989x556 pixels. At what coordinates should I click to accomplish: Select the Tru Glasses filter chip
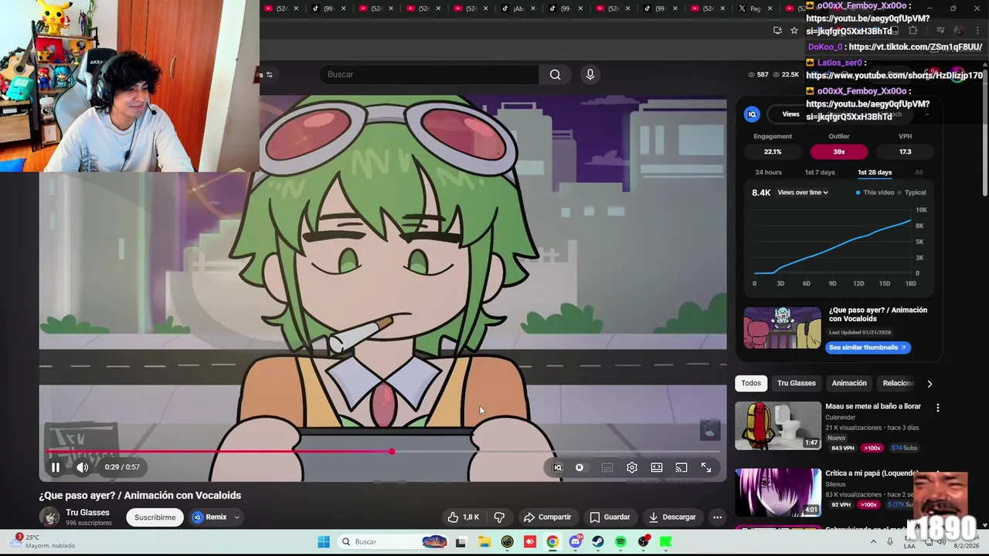coord(796,383)
